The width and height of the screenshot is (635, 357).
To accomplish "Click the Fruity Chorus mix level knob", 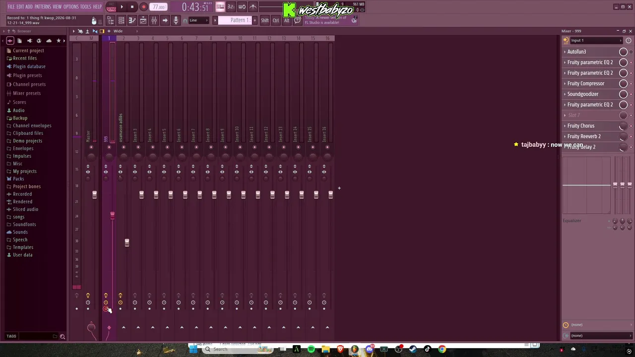I will [623, 126].
